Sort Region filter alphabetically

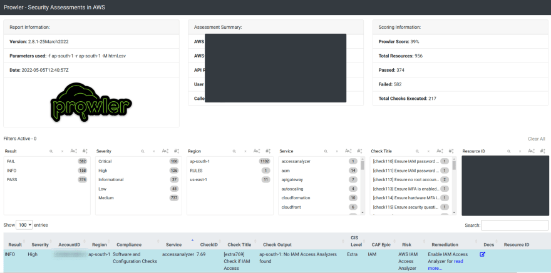click(257, 151)
